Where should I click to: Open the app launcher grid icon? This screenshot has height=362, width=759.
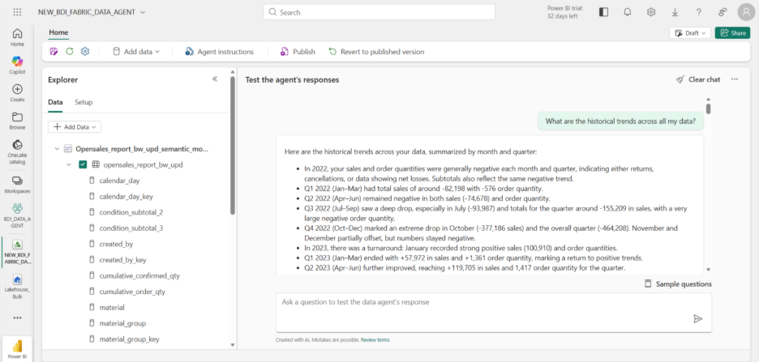point(17,12)
